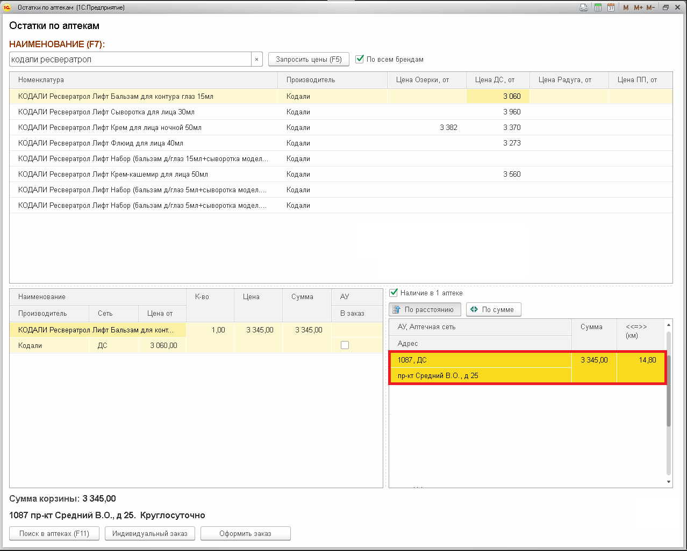Open the calculator icon in title bar

pyautogui.click(x=598, y=8)
